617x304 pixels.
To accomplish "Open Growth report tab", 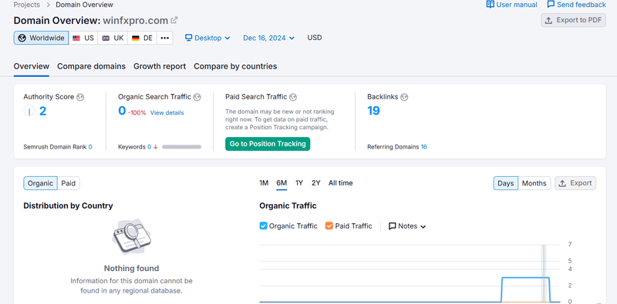I will coord(160,66).
